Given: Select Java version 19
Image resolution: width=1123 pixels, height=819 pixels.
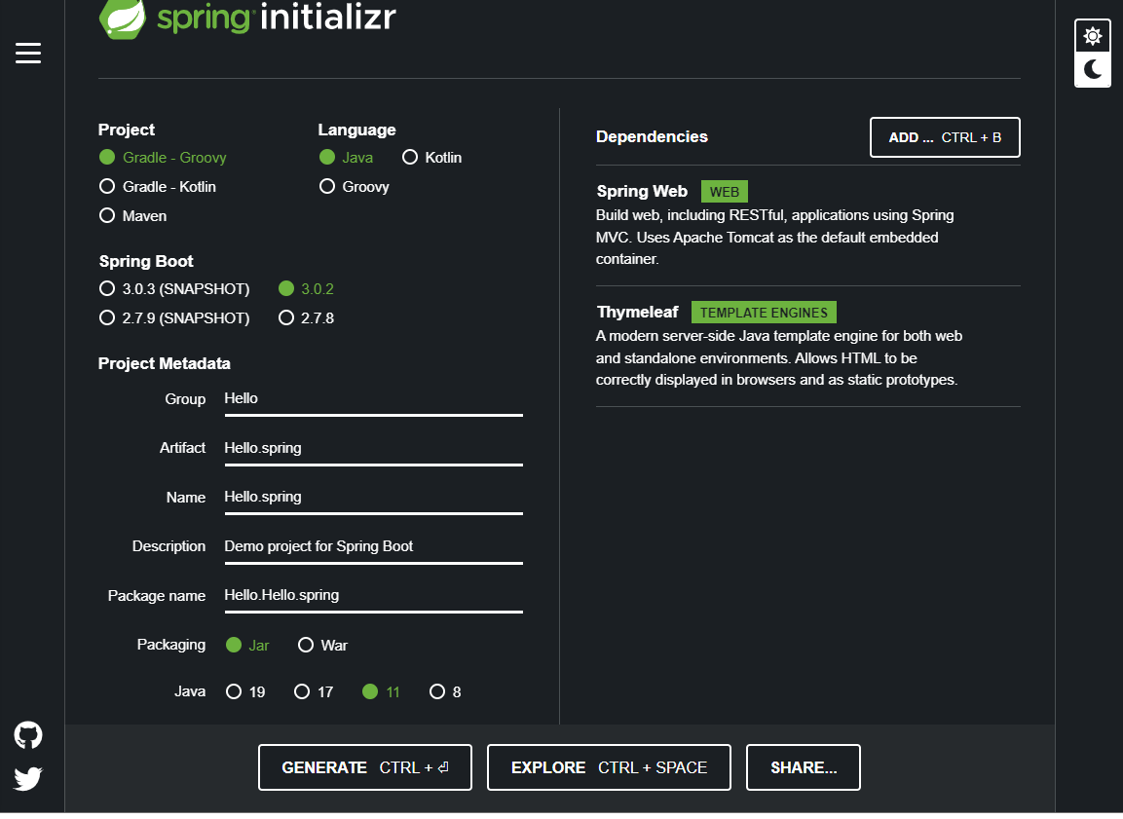Looking at the screenshot, I should [x=244, y=691].
